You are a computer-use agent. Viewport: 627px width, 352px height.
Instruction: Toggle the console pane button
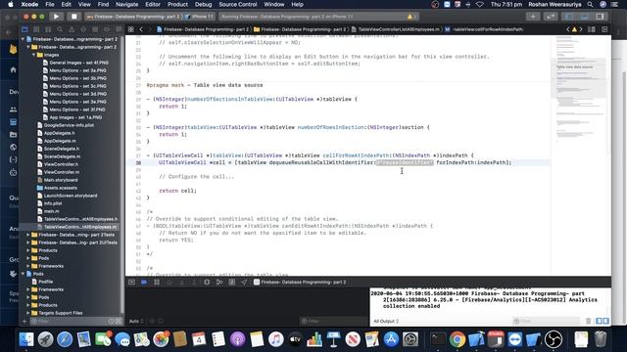click(605, 321)
